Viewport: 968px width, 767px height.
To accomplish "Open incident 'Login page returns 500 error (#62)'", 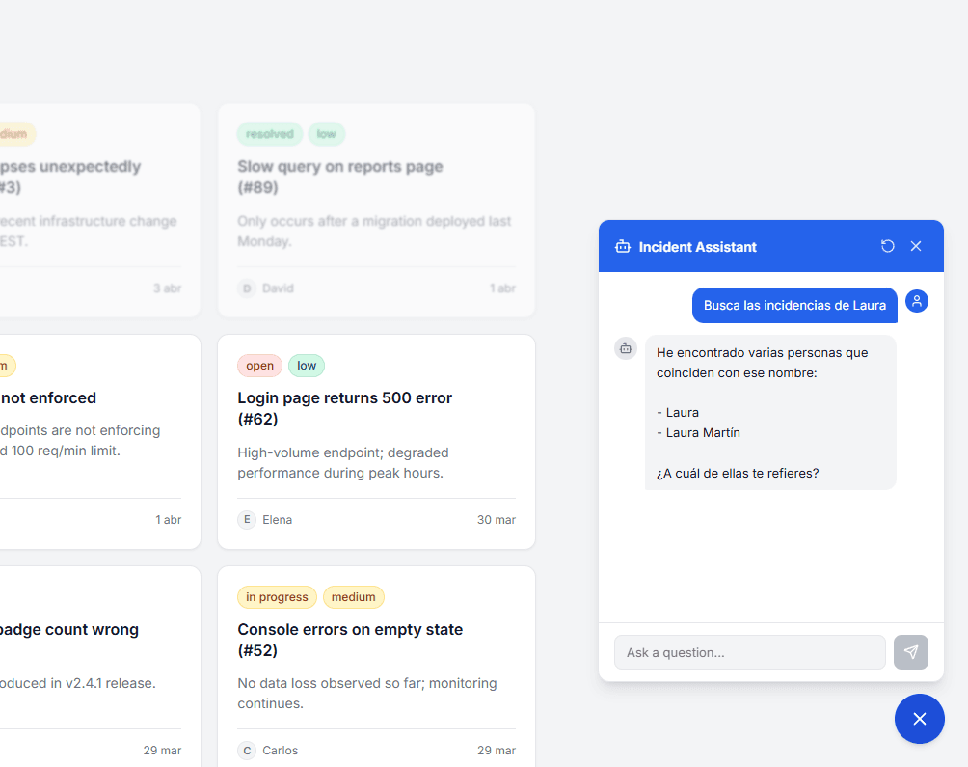I will coord(344,408).
